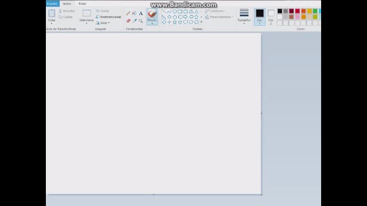Pick the dark gray color swatch
This screenshot has height=206, width=367.
coord(286,11)
